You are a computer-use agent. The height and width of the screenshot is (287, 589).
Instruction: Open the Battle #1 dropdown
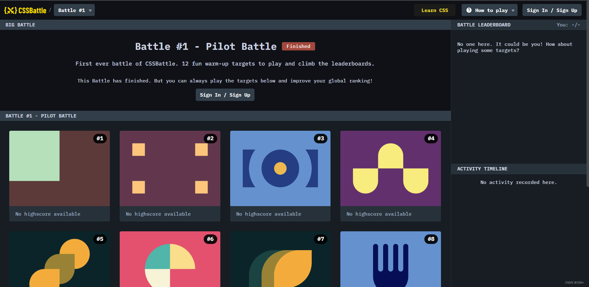pyautogui.click(x=74, y=10)
